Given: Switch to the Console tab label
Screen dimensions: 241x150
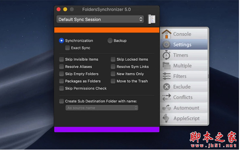Looking at the screenshot, I should [182, 34].
